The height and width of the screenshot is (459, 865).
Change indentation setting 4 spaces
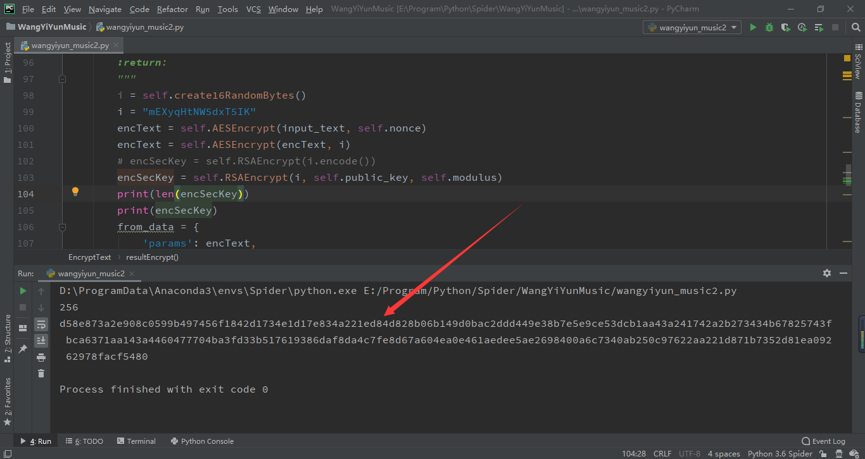[724, 453]
